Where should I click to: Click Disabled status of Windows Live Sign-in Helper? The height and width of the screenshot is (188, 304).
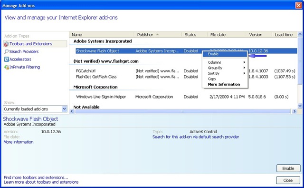[x=191, y=97]
